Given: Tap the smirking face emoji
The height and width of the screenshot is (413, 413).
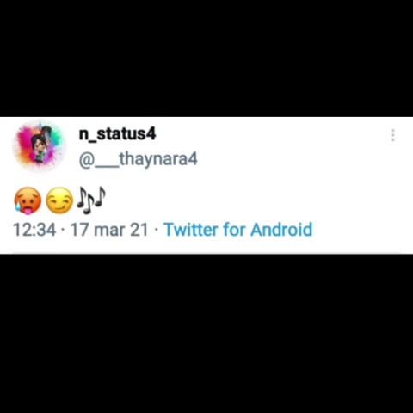Looking at the screenshot, I should (59, 200).
